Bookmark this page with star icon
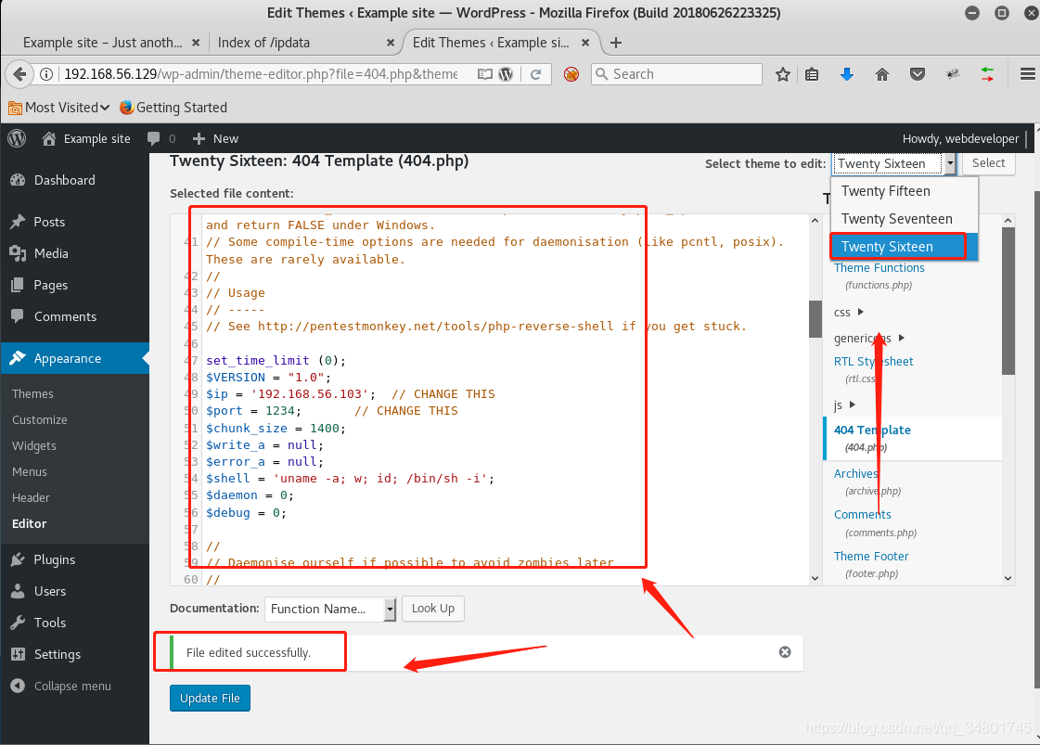Viewport: 1040px width, 745px height. pyautogui.click(x=783, y=74)
